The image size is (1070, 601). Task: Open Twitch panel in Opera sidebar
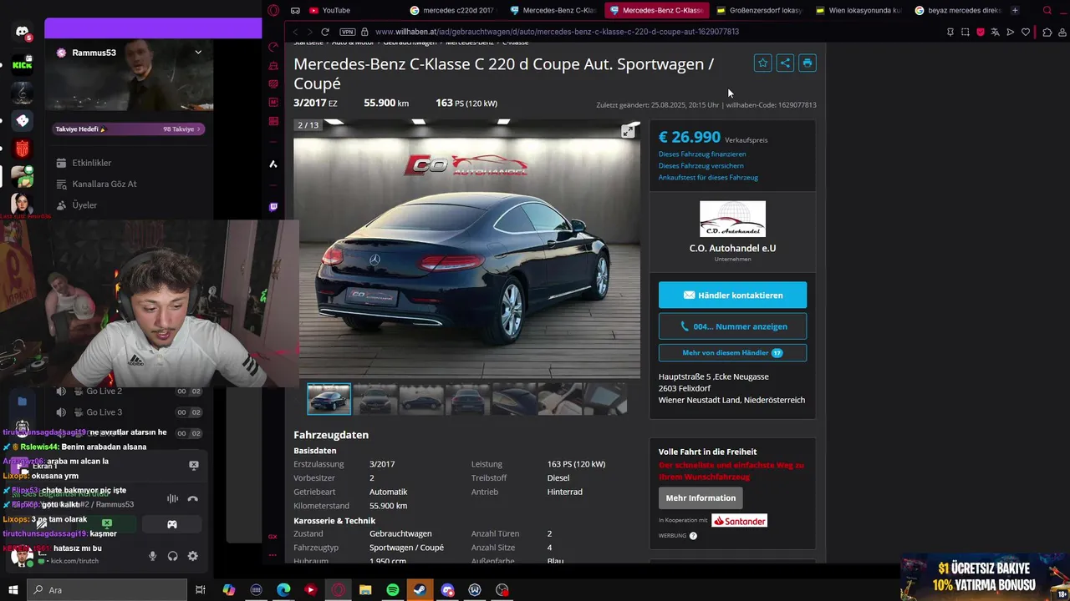[x=273, y=207]
